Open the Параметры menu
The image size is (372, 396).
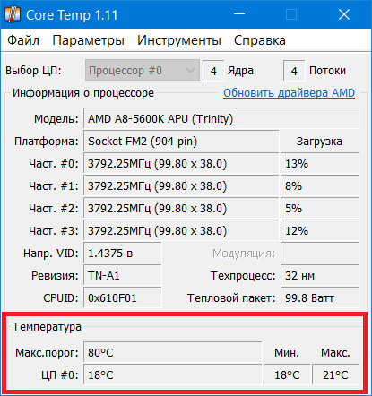pos(88,40)
